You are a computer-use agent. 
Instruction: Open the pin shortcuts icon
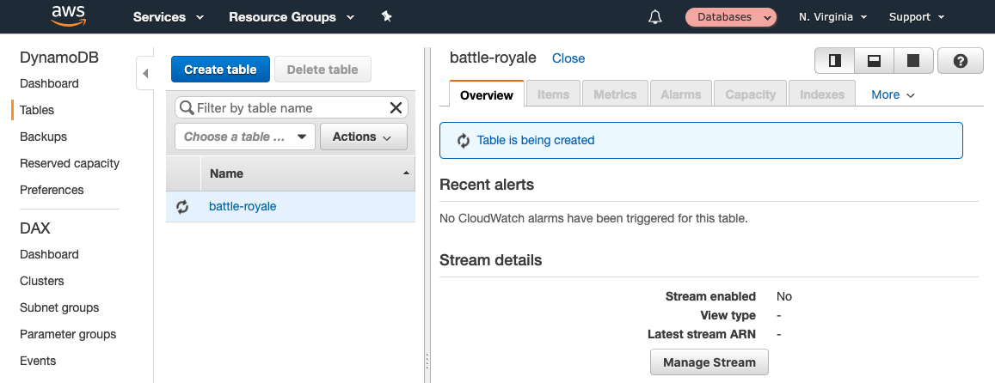point(386,17)
